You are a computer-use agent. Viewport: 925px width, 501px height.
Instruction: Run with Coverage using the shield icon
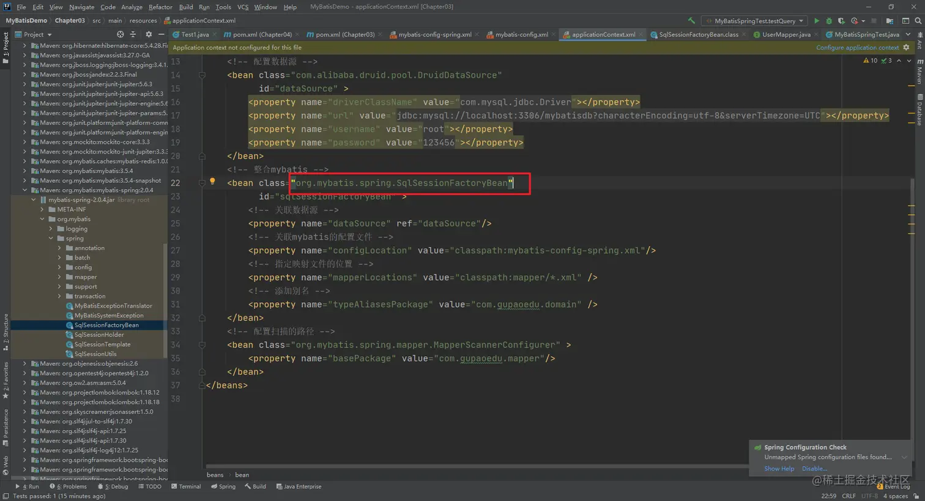tap(841, 21)
